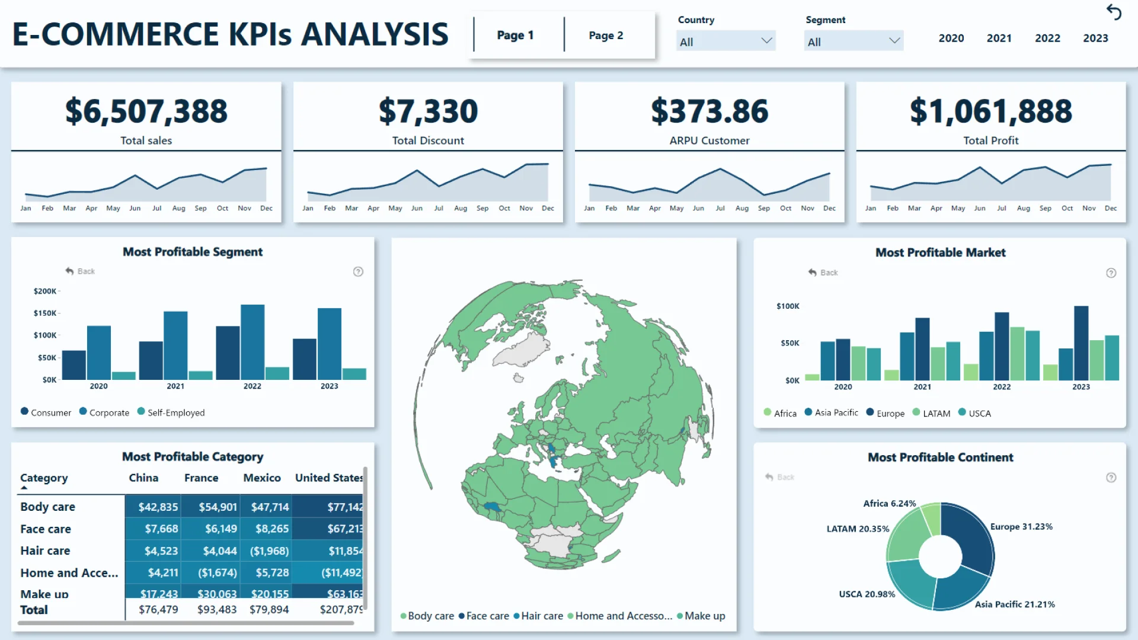Screen dimensions: 1138x640
Task: Click category table horizontal scrollbar
Action: click(186, 623)
